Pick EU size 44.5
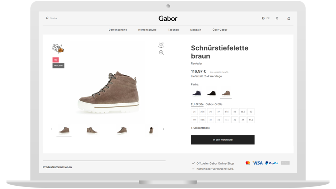Screen dimensions: 336x189 point(251,120)
